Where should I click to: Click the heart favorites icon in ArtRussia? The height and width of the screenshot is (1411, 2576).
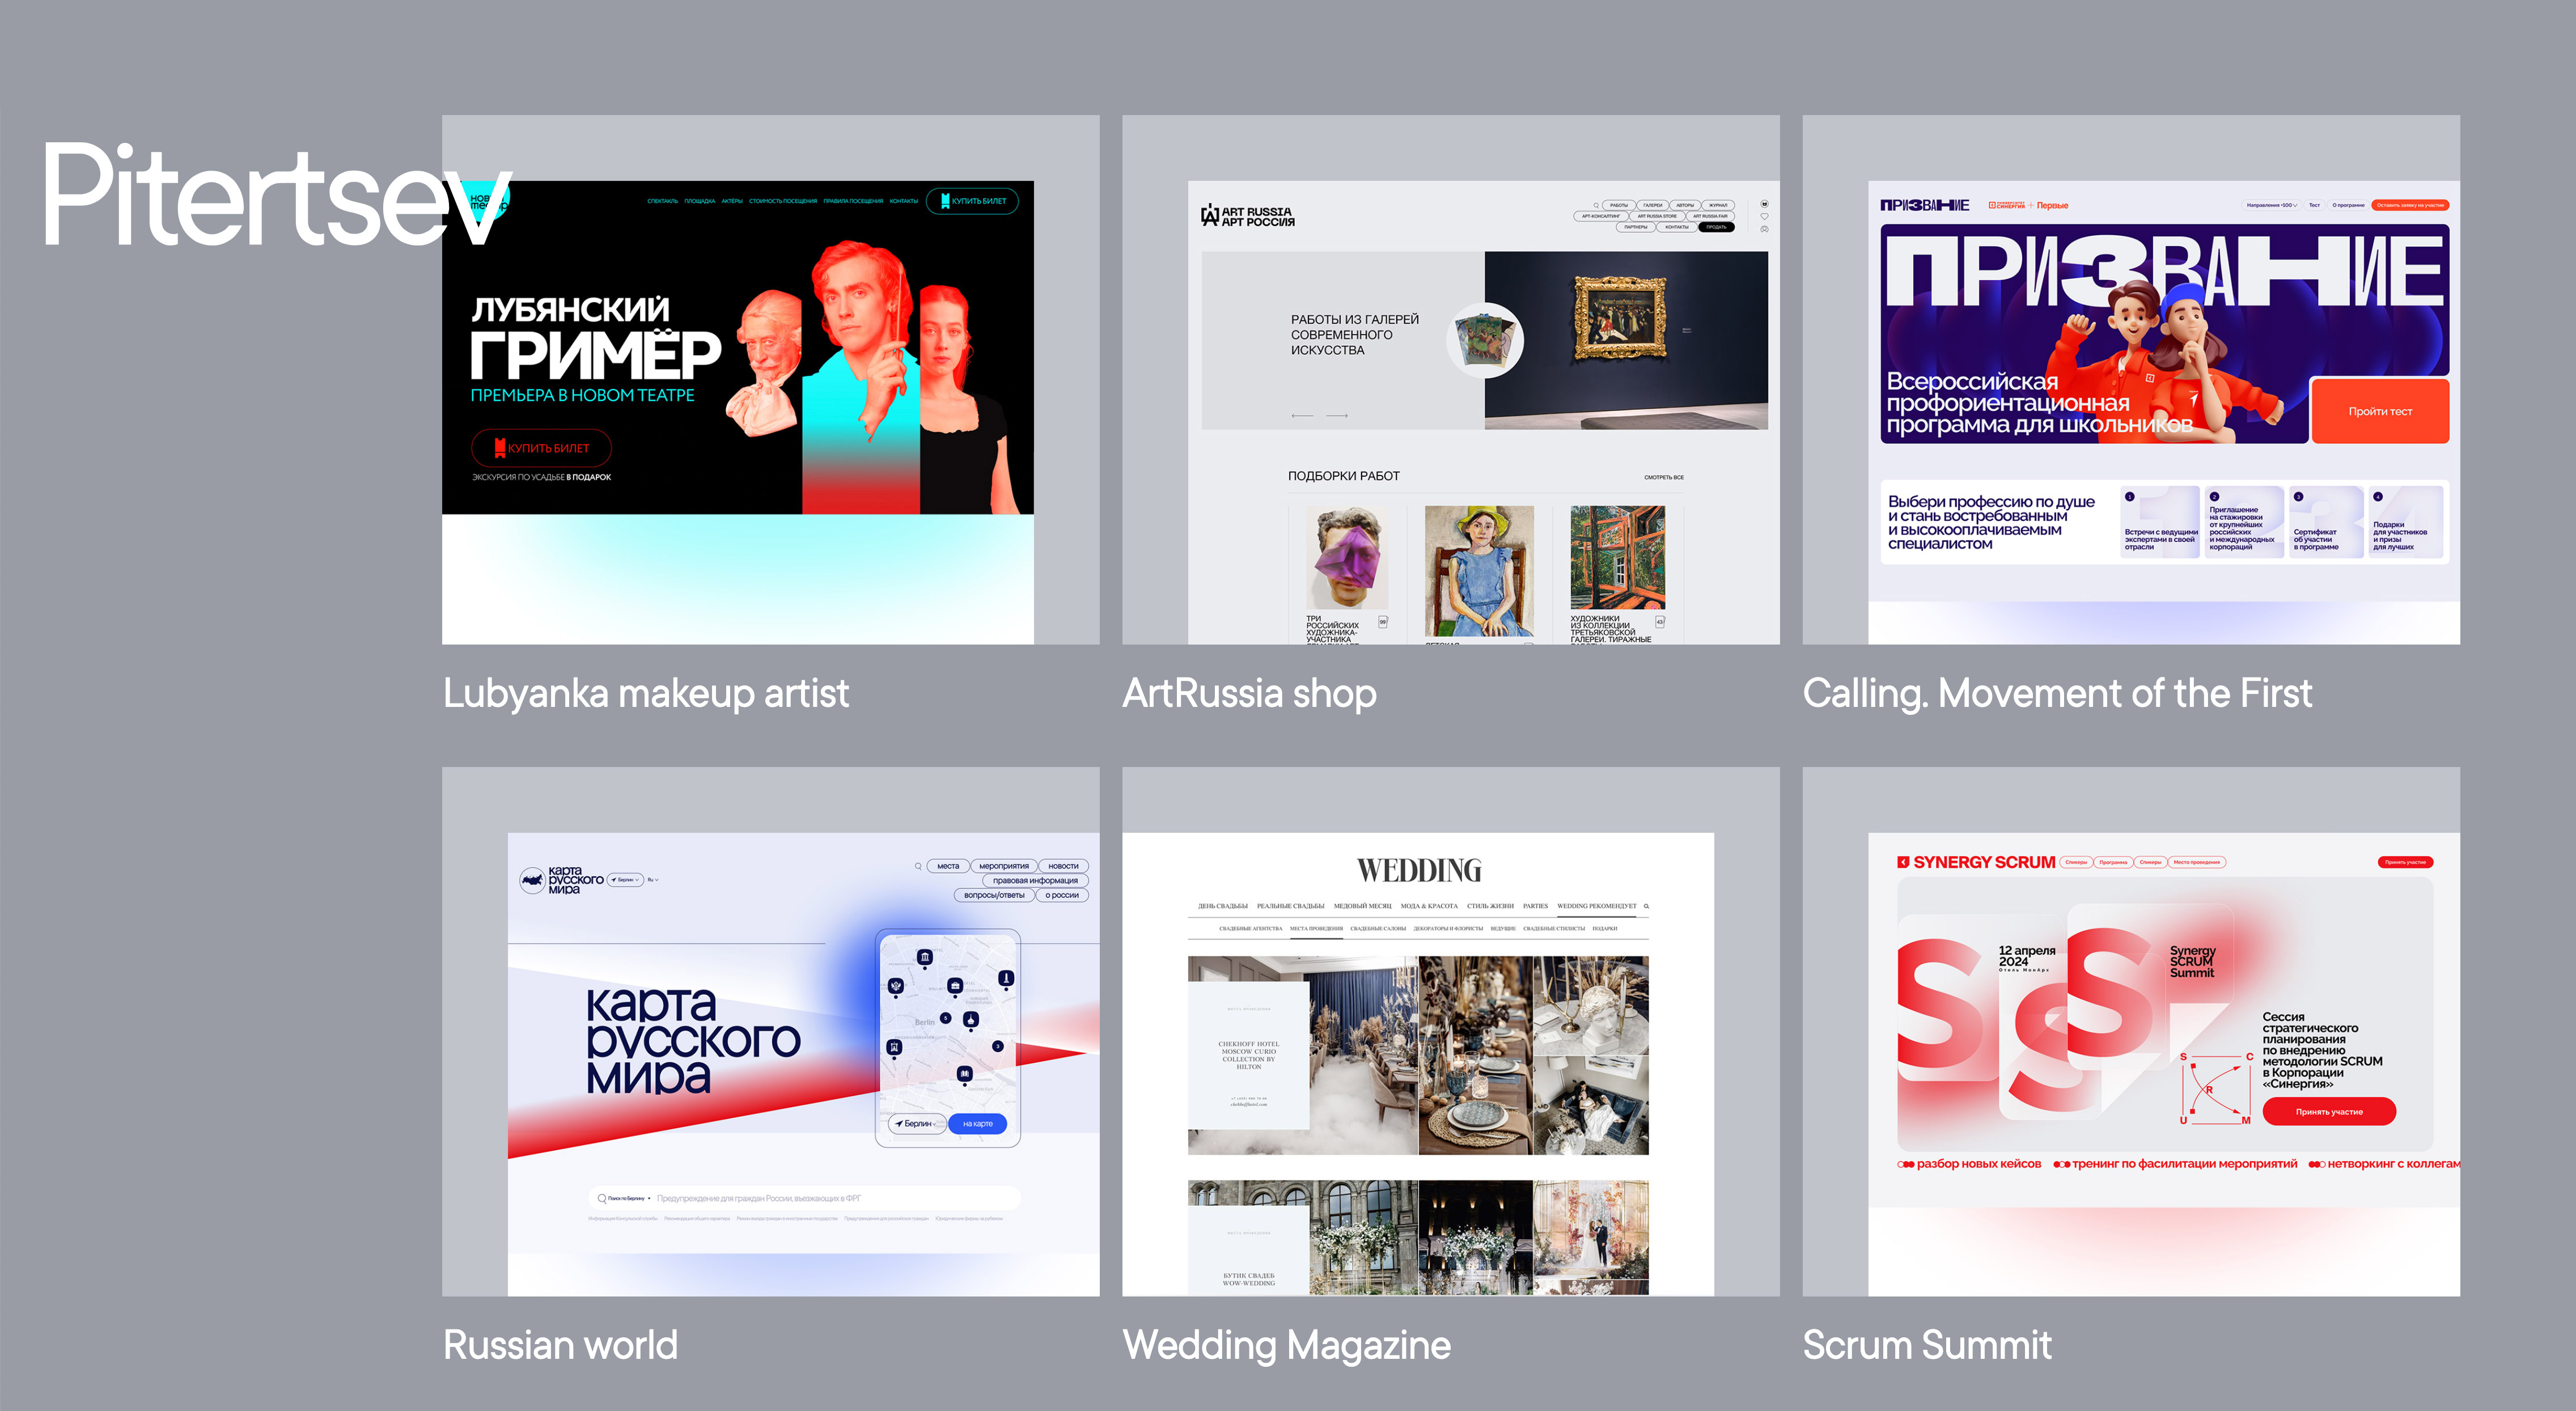(1764, 216)
